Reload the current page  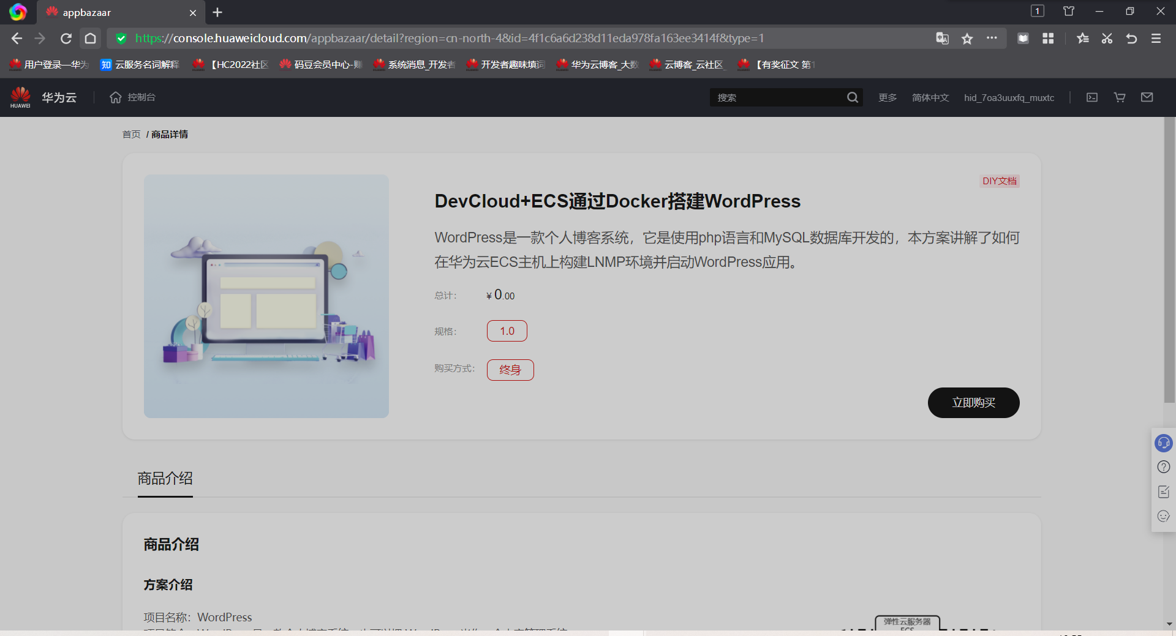[66, 39]
